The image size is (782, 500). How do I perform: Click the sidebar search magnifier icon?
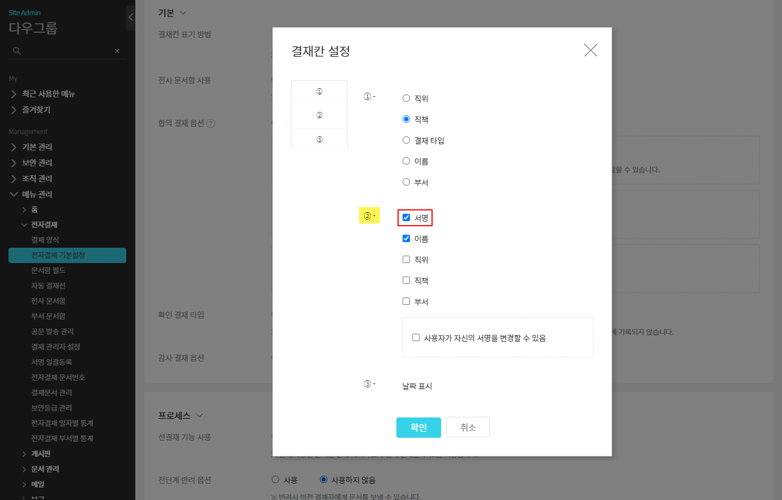point(17,51)
